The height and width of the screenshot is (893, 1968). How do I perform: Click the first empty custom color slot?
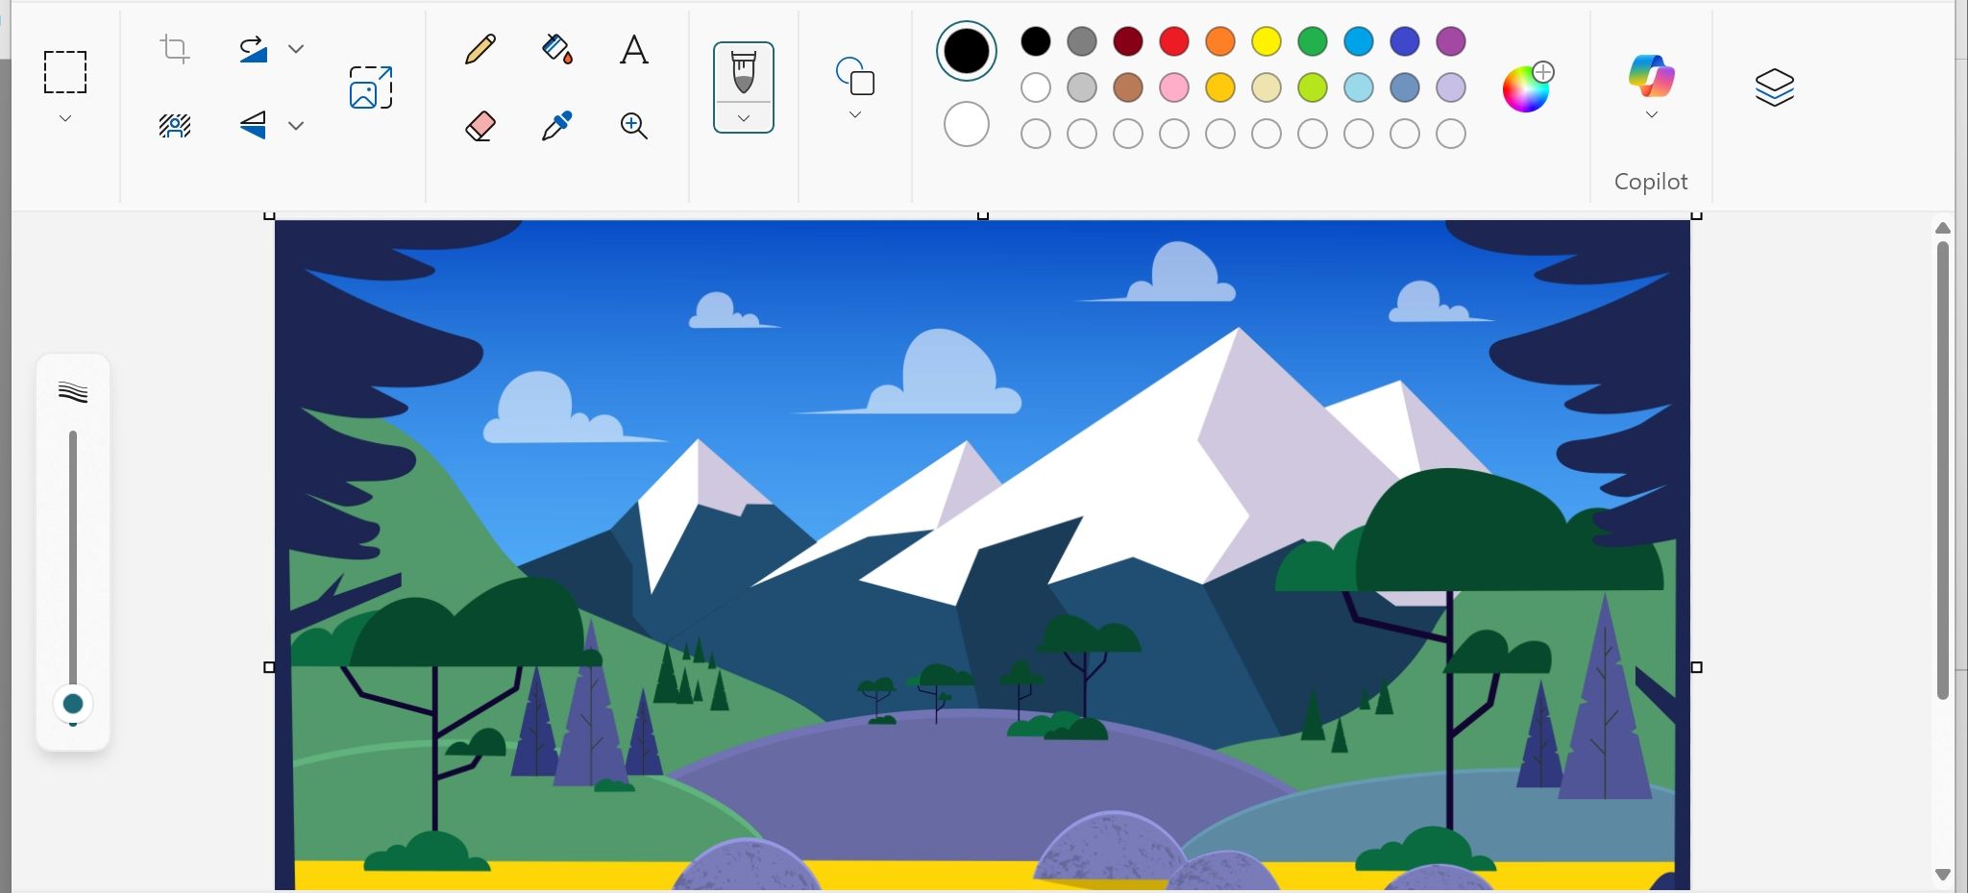tap(1036, 134)
